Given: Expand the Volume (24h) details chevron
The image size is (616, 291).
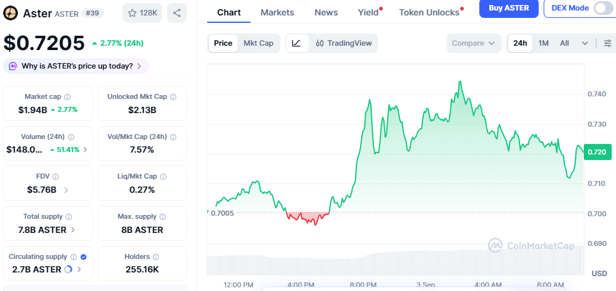Looking at the screenshot, I should (x=85, y=150).
